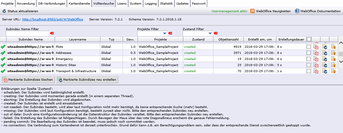This screenshot has height=133, width=343.
Task: Sort by the Erstellt am, um column header
Action: coord(260,39)
